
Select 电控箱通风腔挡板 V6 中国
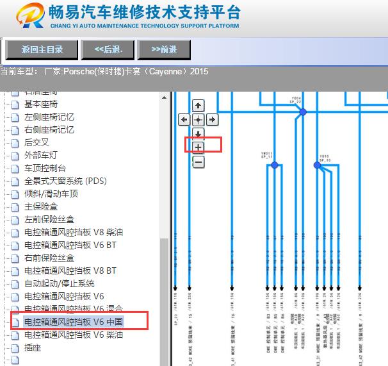(x=74, y=322)
